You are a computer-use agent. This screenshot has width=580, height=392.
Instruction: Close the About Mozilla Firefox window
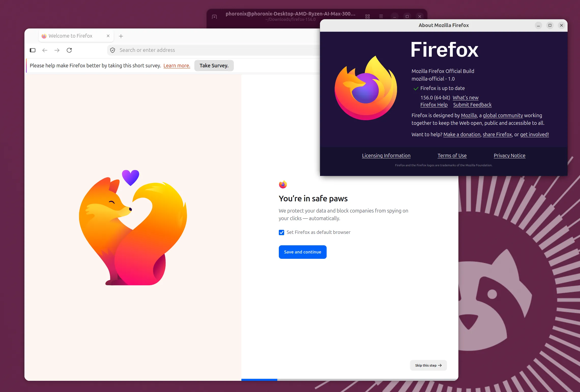tap(561, 25)
